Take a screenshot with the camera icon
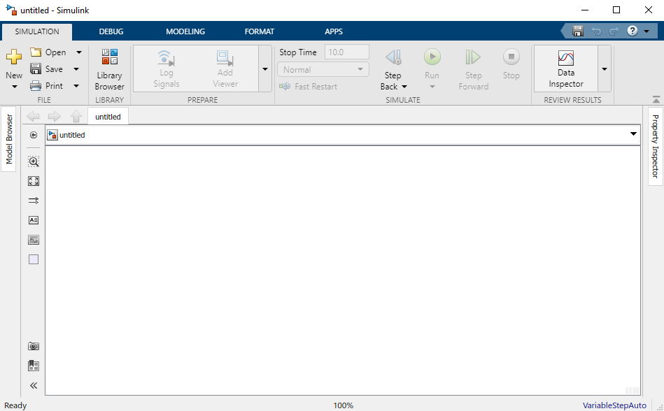Image resolution: width=664 pixels, height=411 pixels. [x=34, y=346]
